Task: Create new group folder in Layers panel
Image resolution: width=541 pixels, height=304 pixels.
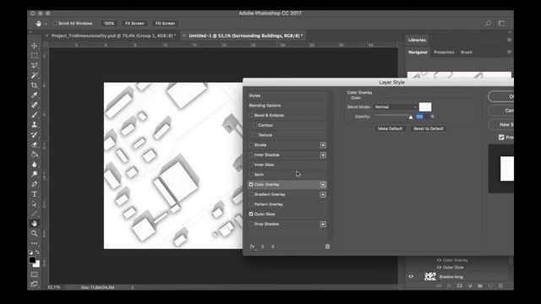Action: (x=480, y=285)
